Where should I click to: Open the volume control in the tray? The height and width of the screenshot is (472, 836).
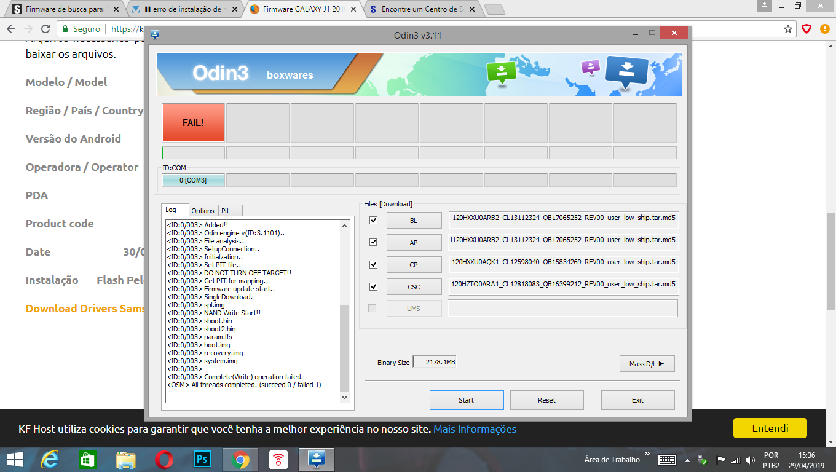point(751,460)
